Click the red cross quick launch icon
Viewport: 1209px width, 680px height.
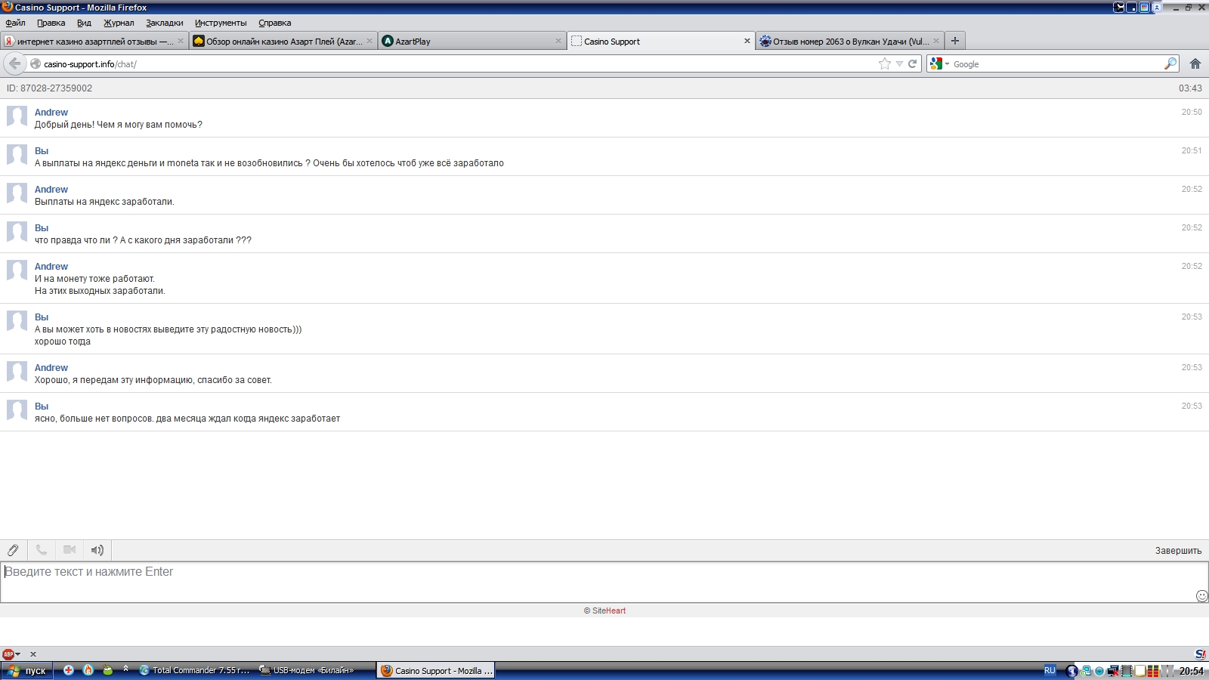click(x=68, y=670)
